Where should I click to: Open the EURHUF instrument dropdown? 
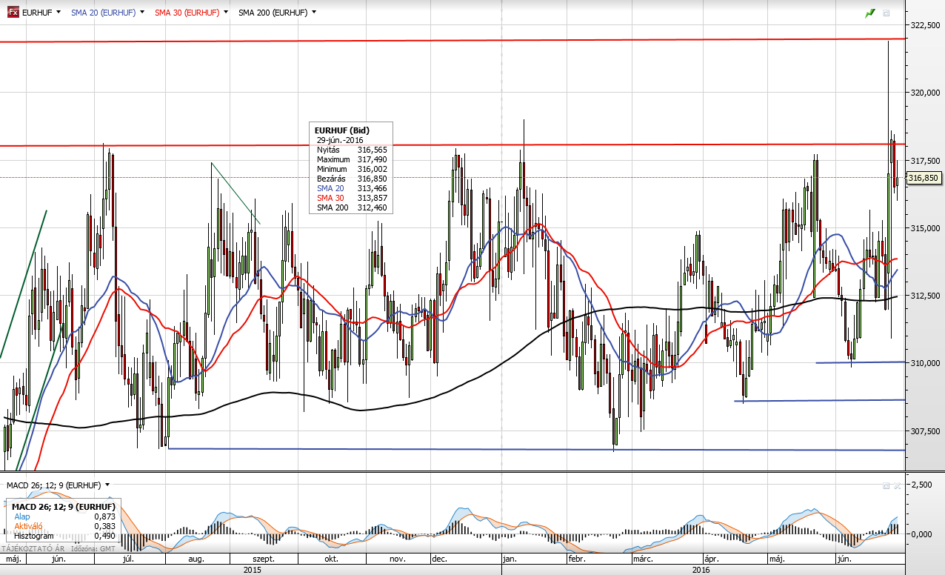point(57,13)
